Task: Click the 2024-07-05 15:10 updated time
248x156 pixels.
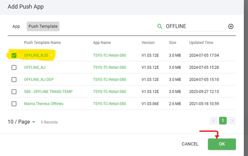Action: pos(204,80)
